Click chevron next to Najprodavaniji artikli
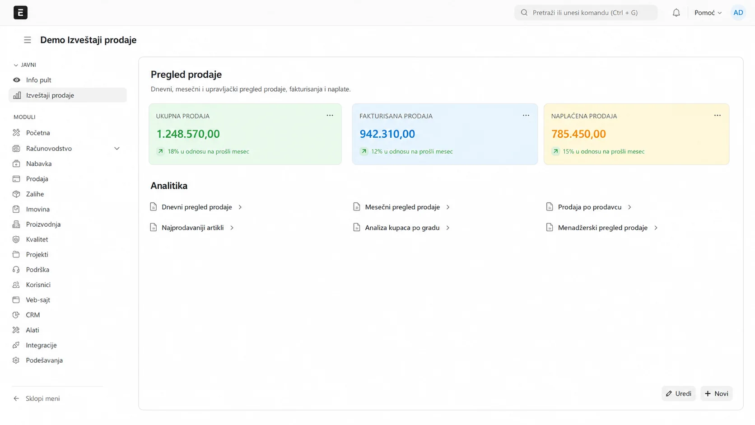 (x=232, y=228)
